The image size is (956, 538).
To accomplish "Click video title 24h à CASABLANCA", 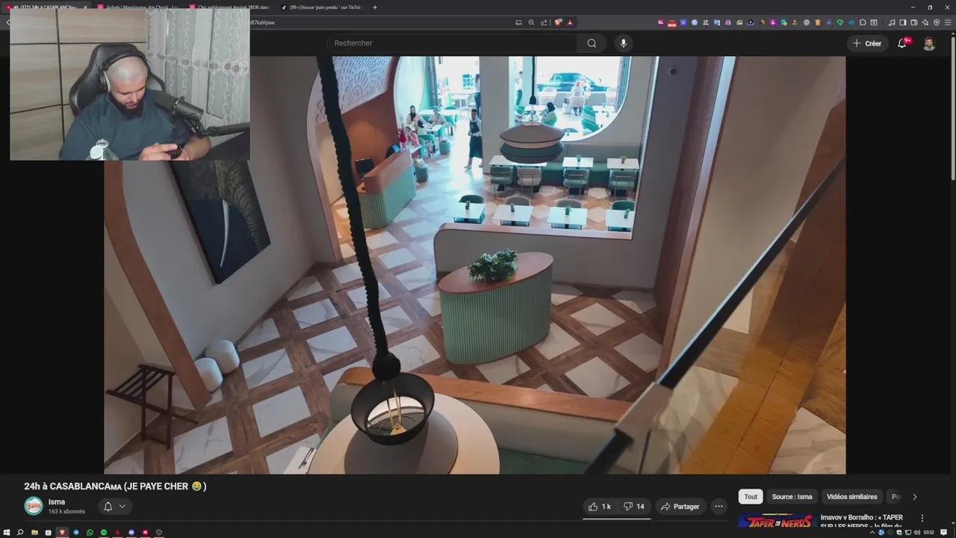I will tap(115, 486).
